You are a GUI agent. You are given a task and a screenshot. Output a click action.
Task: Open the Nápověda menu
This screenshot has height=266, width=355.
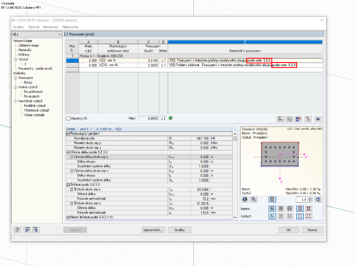point(71,27)
